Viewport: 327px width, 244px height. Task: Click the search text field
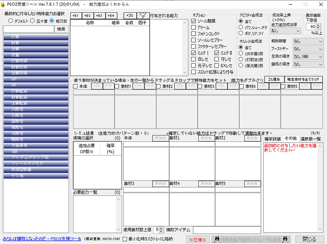[29, 29]
